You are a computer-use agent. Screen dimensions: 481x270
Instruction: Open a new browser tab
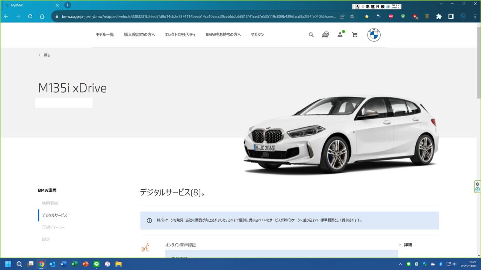(x=68, y=5)
